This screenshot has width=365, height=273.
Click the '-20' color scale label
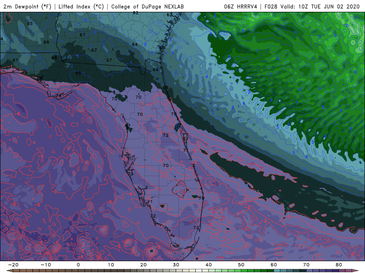click(x=13, y=265)
